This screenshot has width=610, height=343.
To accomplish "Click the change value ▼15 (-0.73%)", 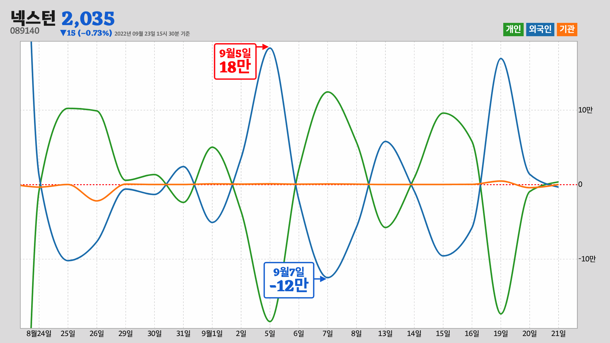I will pos(86,33).
